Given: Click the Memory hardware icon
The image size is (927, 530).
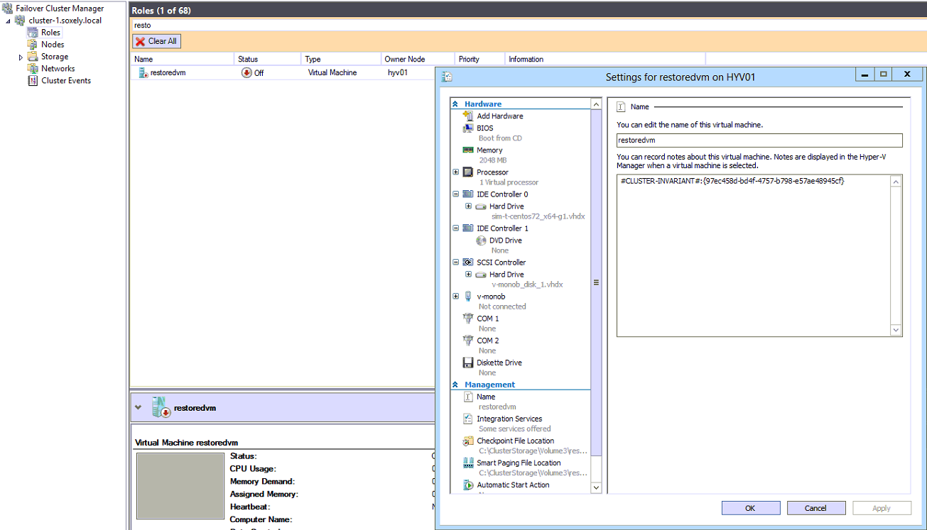Looking at the screenshot, I should click(x=469, y=150).
